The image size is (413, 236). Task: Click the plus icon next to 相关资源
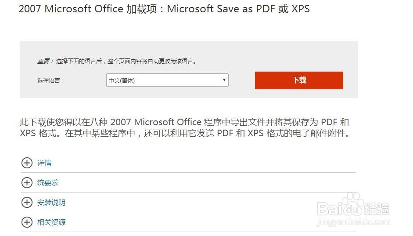[x=27, y=222]
